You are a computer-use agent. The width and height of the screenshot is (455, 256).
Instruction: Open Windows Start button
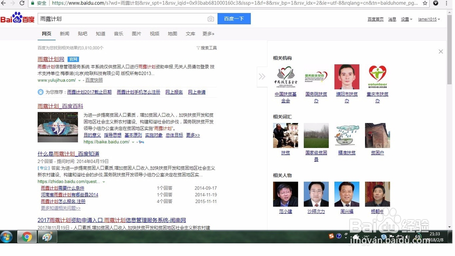[6, 237]
